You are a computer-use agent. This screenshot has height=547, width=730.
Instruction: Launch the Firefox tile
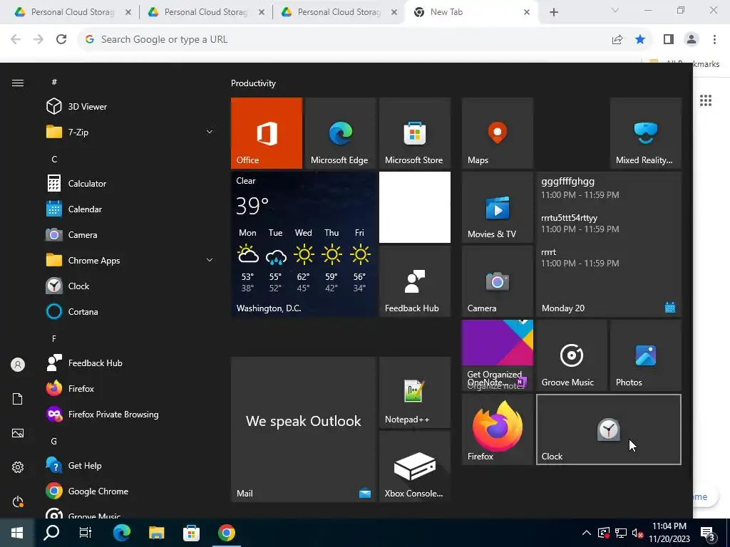497,429
